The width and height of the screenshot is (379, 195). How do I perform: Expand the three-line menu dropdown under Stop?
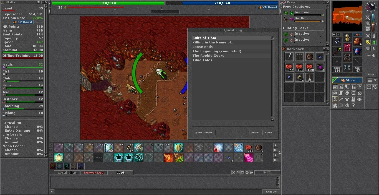pos(372,80)
